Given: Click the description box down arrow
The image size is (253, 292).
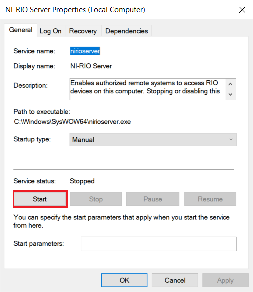Looking at the screenshot, I should 230,94.
